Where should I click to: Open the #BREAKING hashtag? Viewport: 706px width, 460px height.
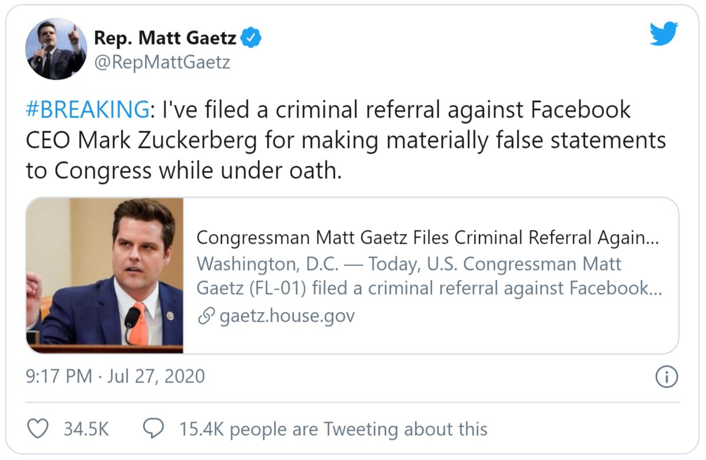(87, 110)
